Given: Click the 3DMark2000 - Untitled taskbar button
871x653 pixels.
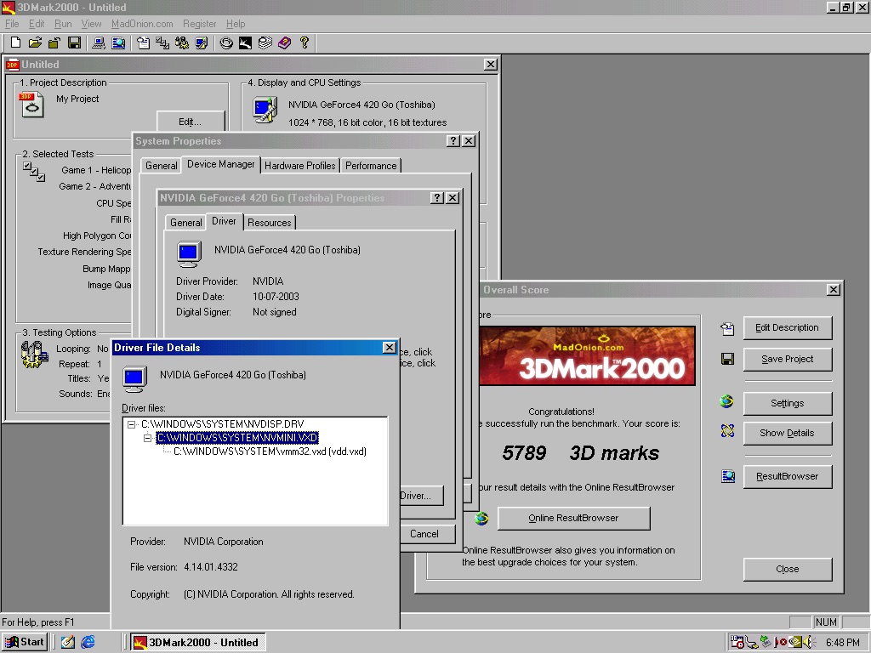Looking at the screenshot, I should pos(197,643).
